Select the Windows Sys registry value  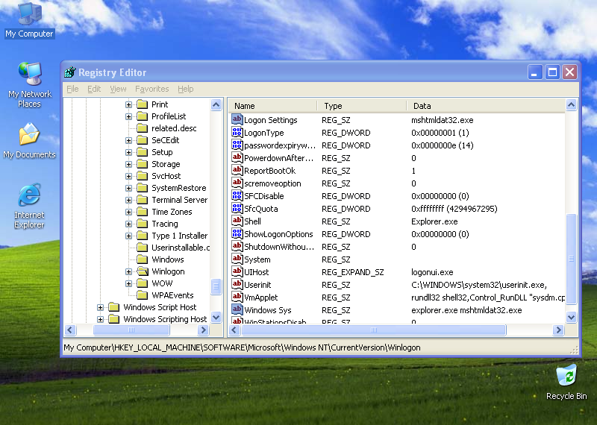pyautogui.click(x=267, y=310)
